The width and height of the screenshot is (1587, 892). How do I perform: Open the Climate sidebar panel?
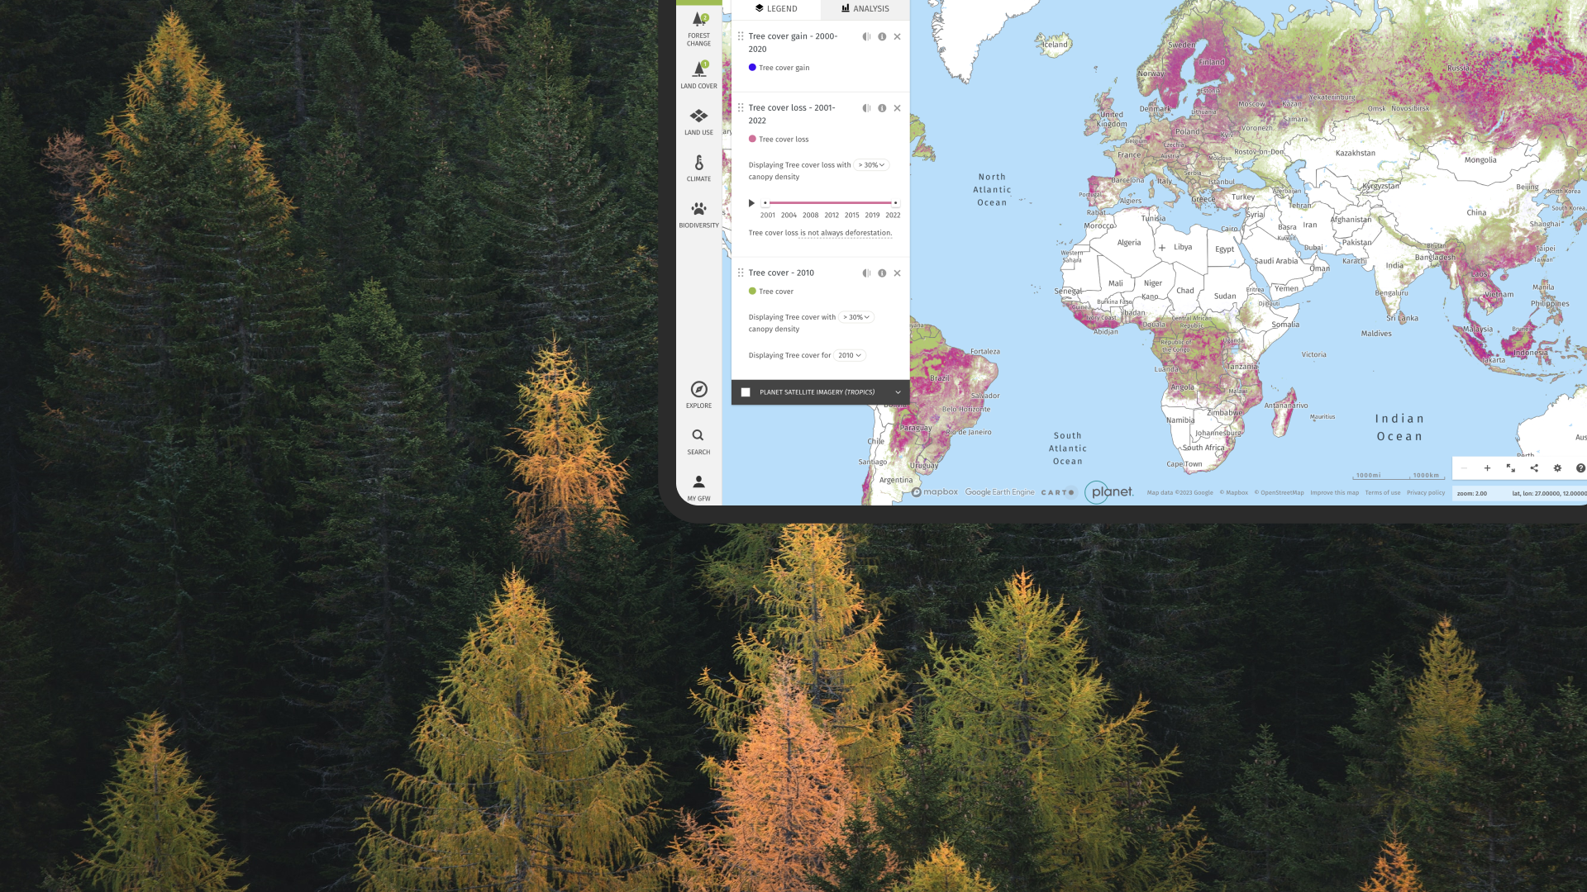tap(698, 166)
